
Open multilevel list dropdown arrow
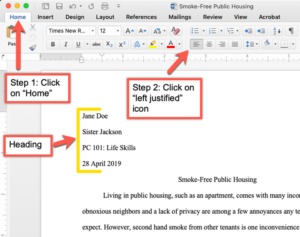(x=237, y=31)
